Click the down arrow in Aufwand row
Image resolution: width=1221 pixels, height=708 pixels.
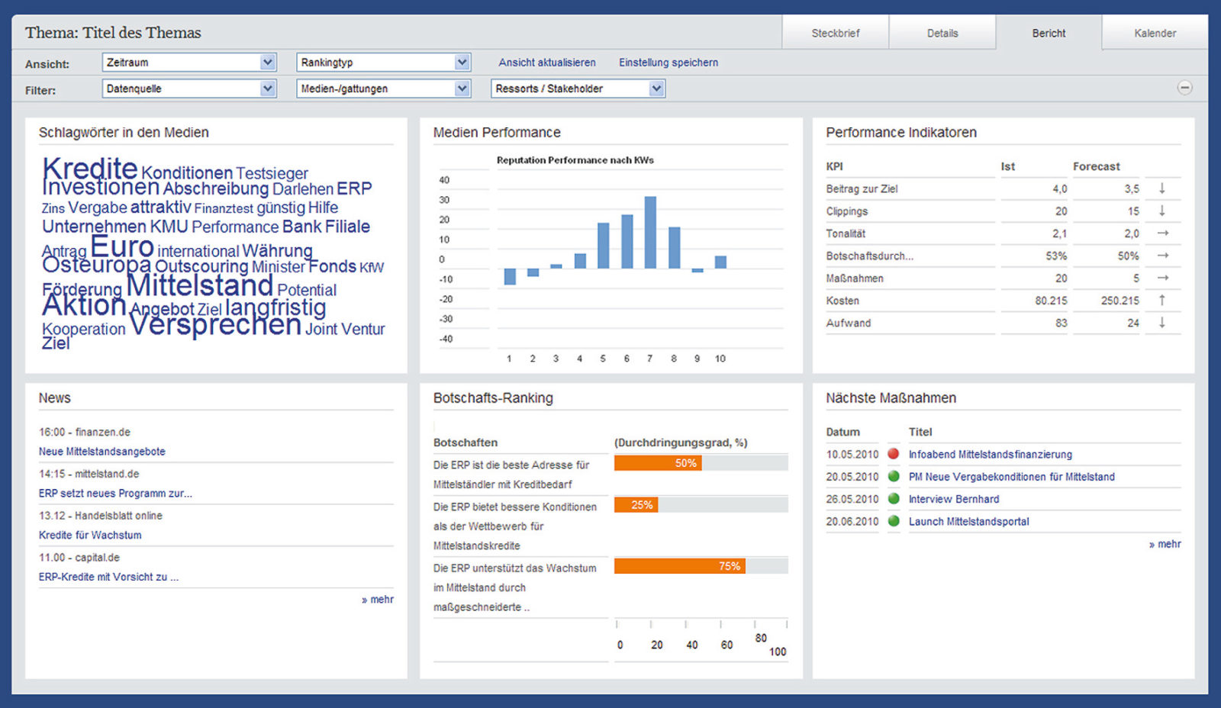1162,323
